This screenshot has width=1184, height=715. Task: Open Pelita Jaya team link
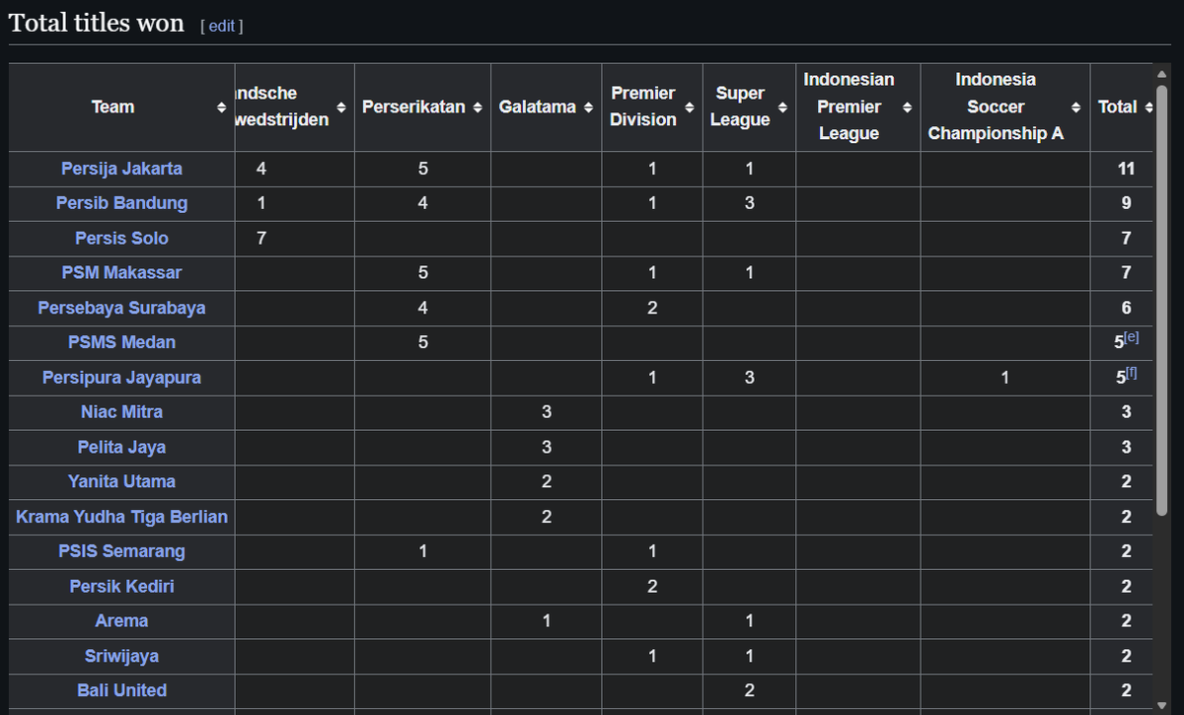[x=121, y=447]
